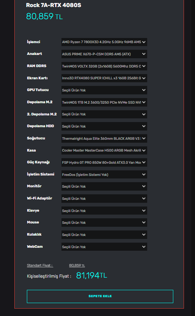Open the Klavye keyboard dropdown
The image size is (195, 316).
tap(104, 211)
